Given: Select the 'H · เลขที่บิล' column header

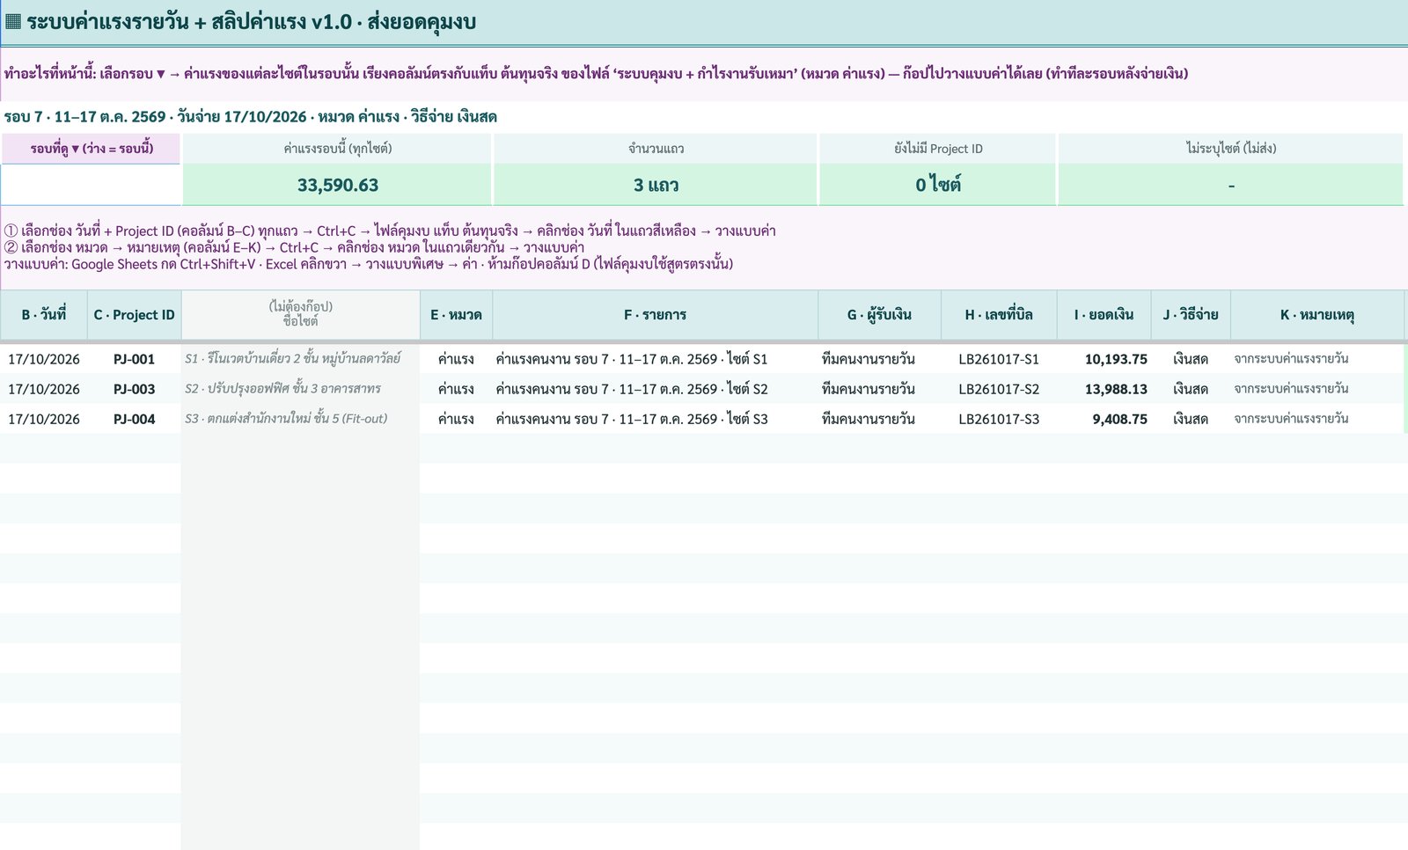Looking at the screenshot, I should [x=999, y=315].
